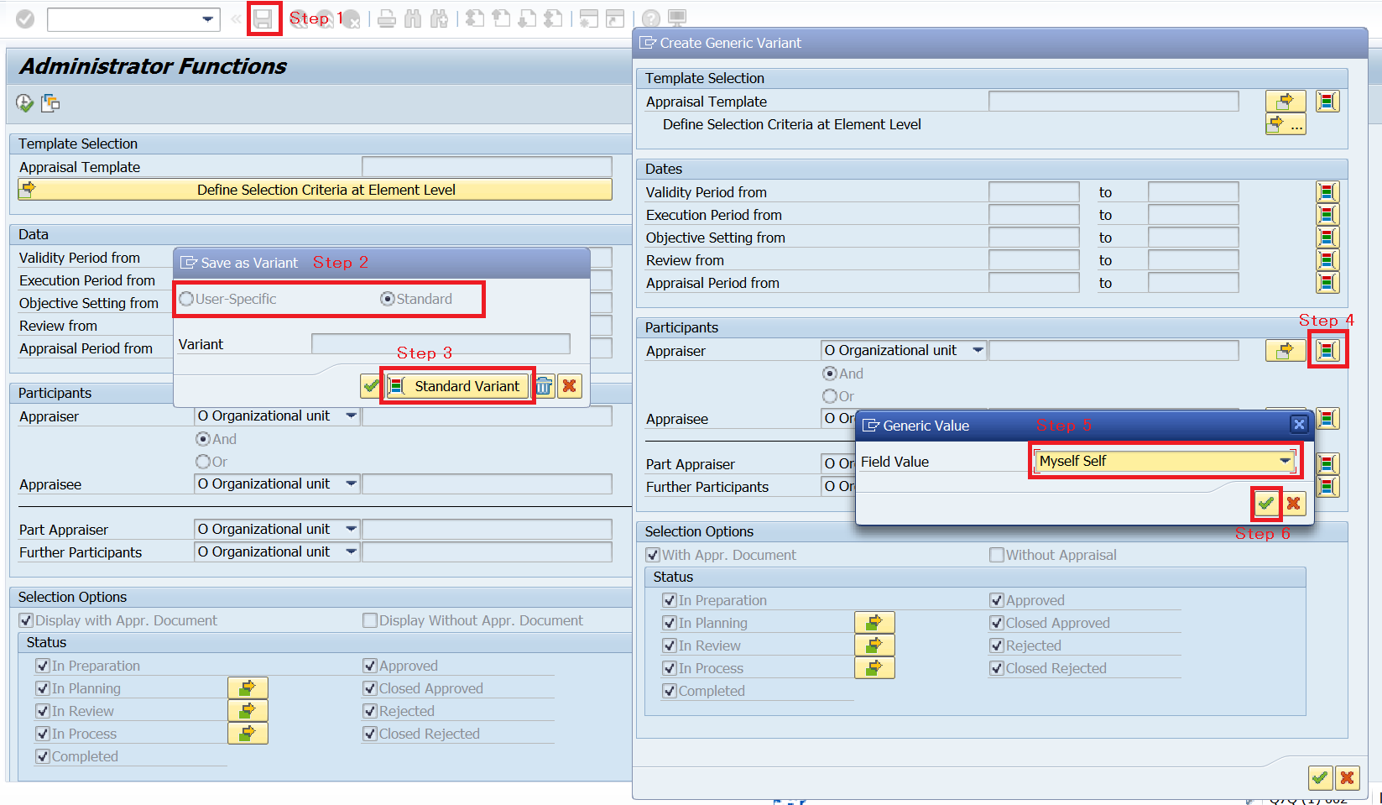This screenshot has width=1382, height=805.
Task: Confirm Generic Value dialog with green checkmark
Action: [1266, 504]
